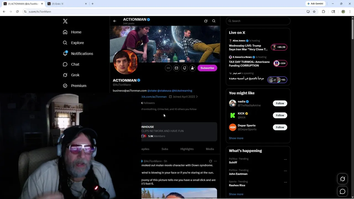Search posts with profile header magnifier
Viewport: 354px width, 199px height.
214,21
